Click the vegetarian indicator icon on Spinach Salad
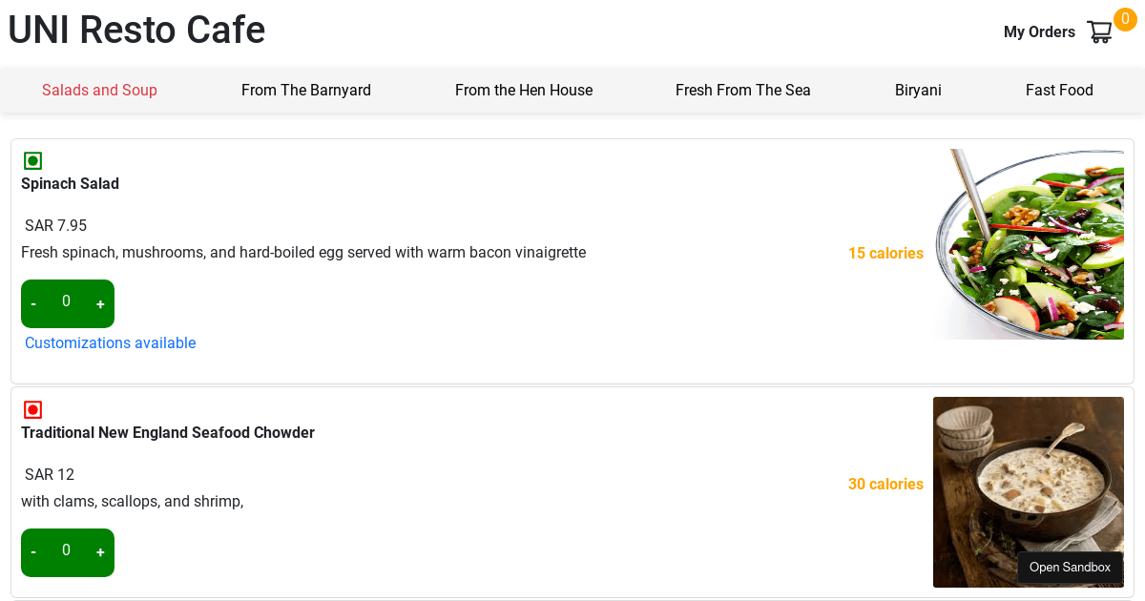Viewport: 1145px width, 601px height. pyautogui.click(x=33, y=160)
